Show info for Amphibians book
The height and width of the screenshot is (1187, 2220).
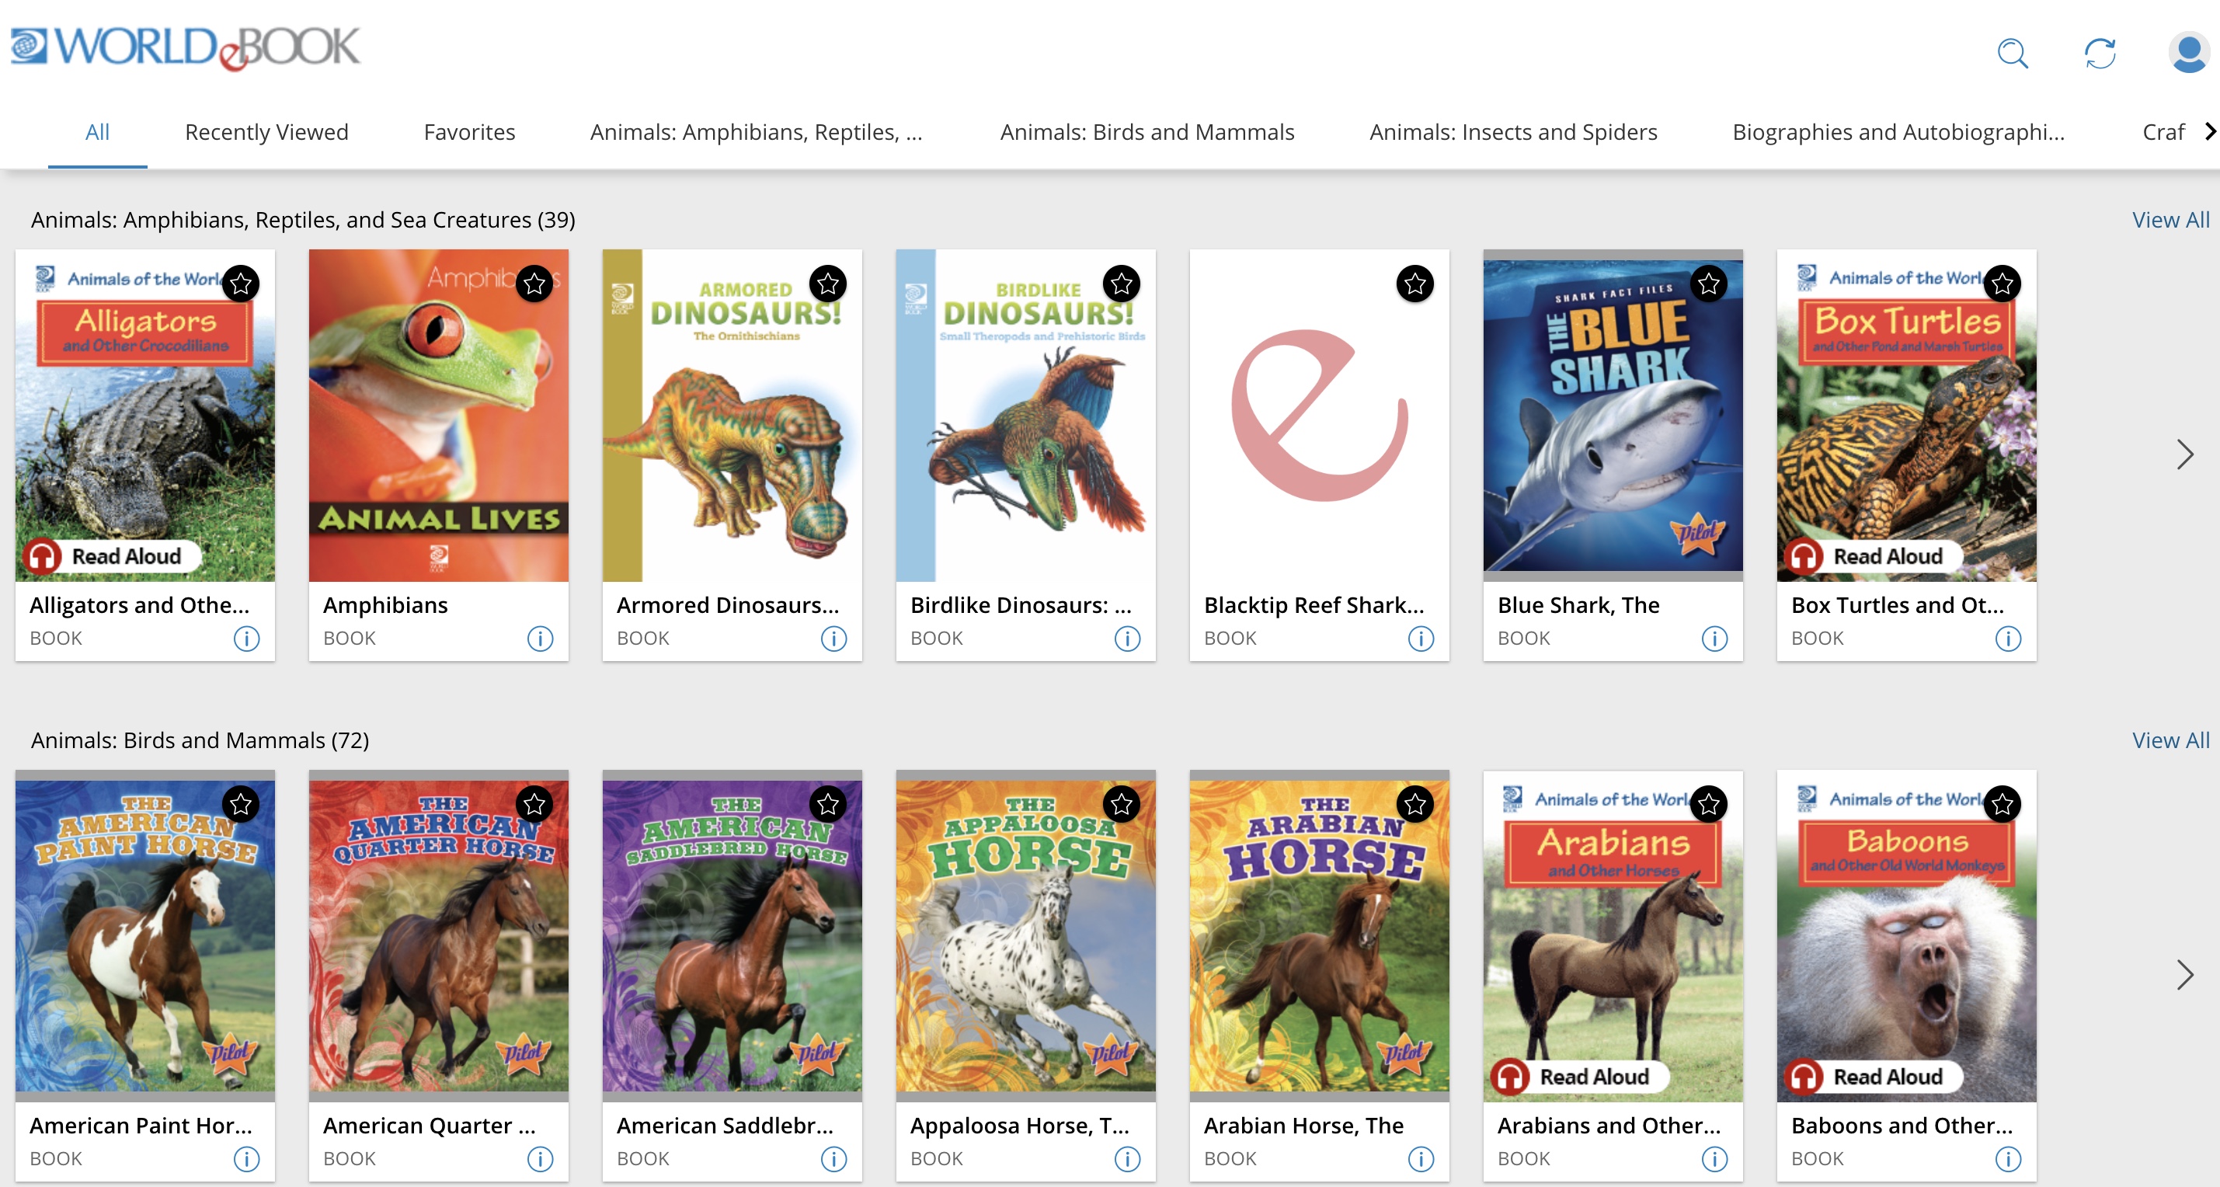click(541, 639)
